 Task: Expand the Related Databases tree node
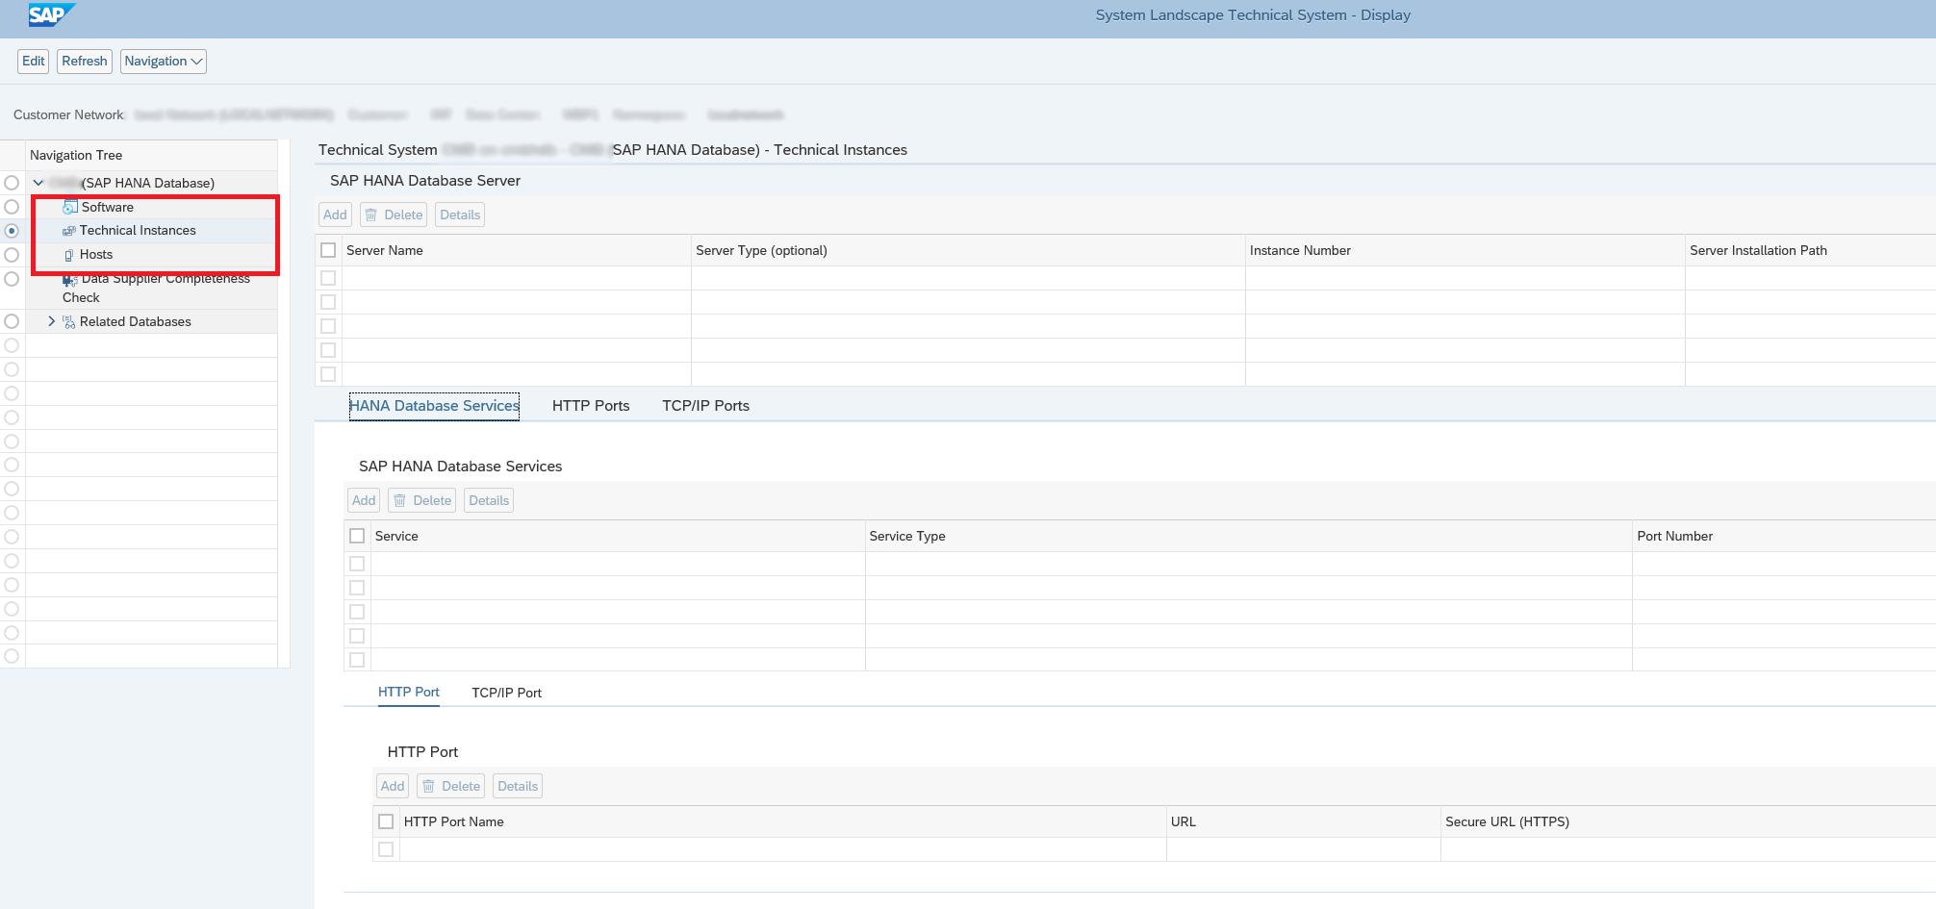coord(52,321)
